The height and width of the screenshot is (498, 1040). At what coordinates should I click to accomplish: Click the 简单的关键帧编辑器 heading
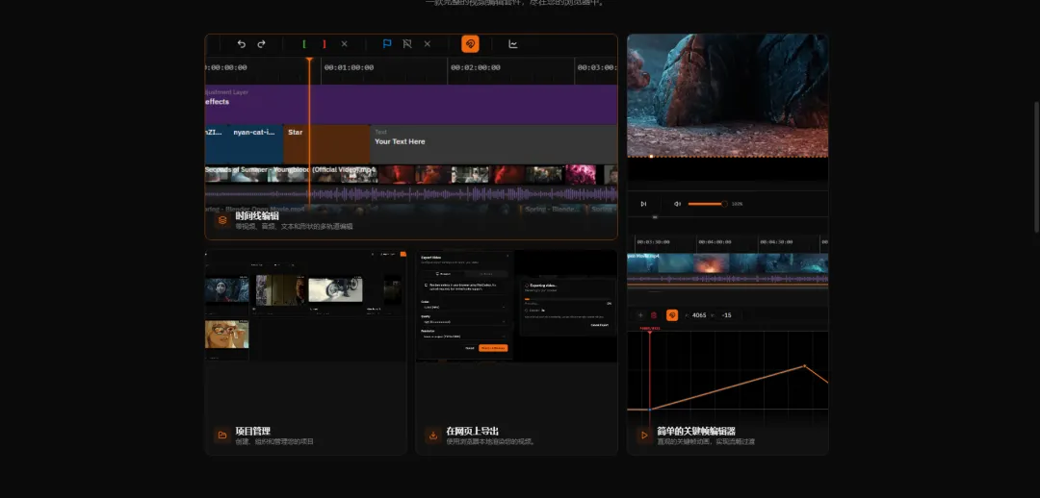[696, 431]
